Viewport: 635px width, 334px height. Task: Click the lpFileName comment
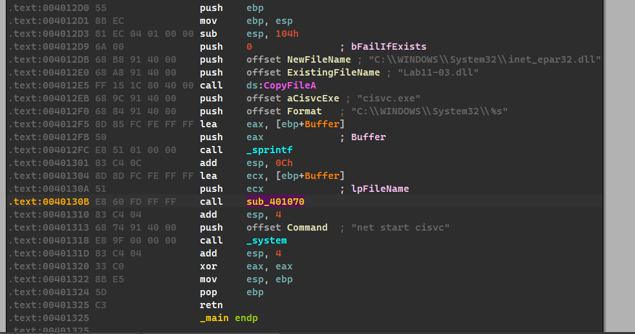point(380,189)
